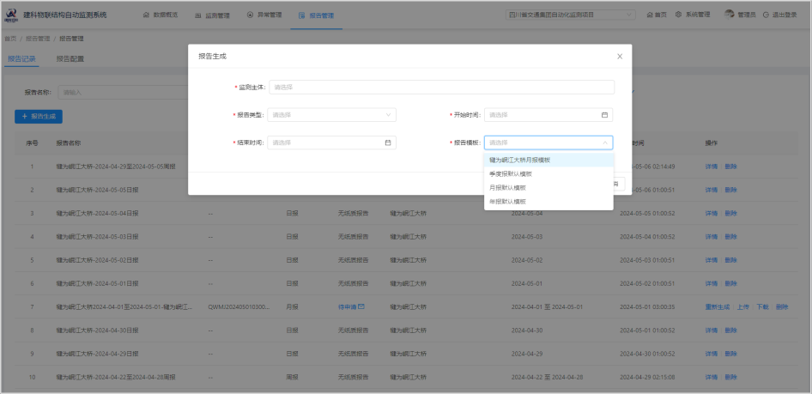Select 犍为岷江大桥月报模板 option

(x=549, y=160)
